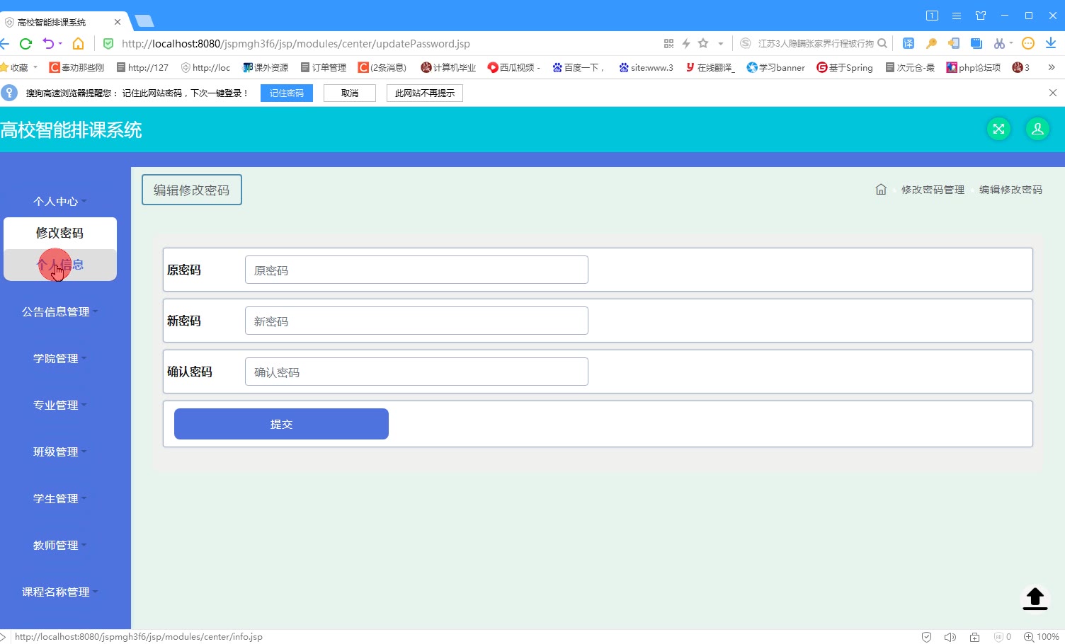Click the 记住密码 button
This screenshot has height=644, width=1065.
point(287,93)
